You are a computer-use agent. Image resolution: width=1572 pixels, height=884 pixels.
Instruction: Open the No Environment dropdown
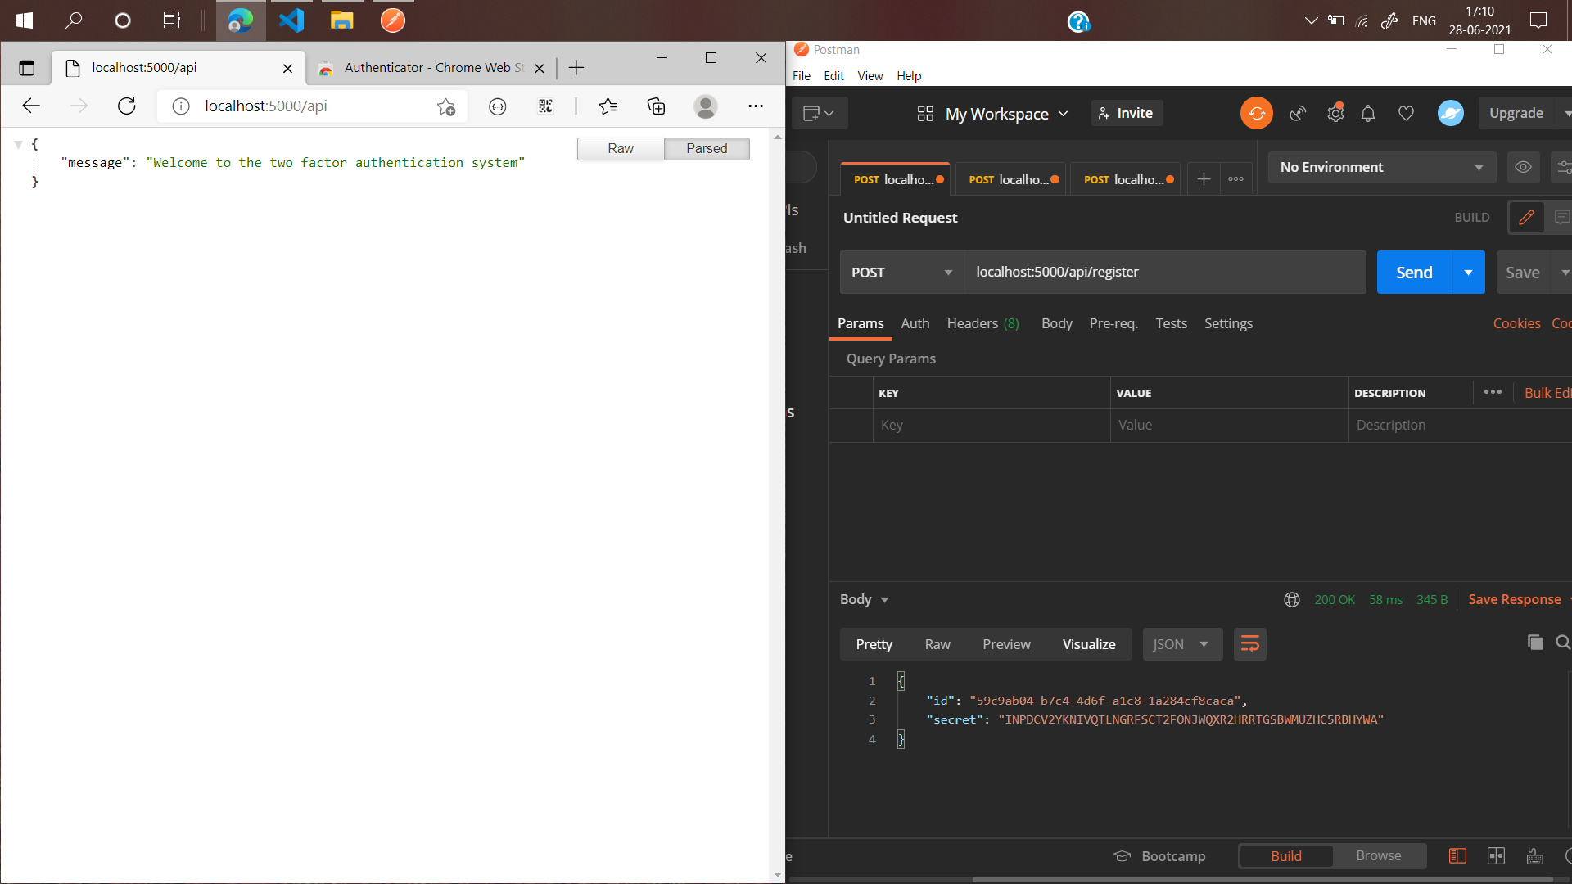pos(1381,167)
